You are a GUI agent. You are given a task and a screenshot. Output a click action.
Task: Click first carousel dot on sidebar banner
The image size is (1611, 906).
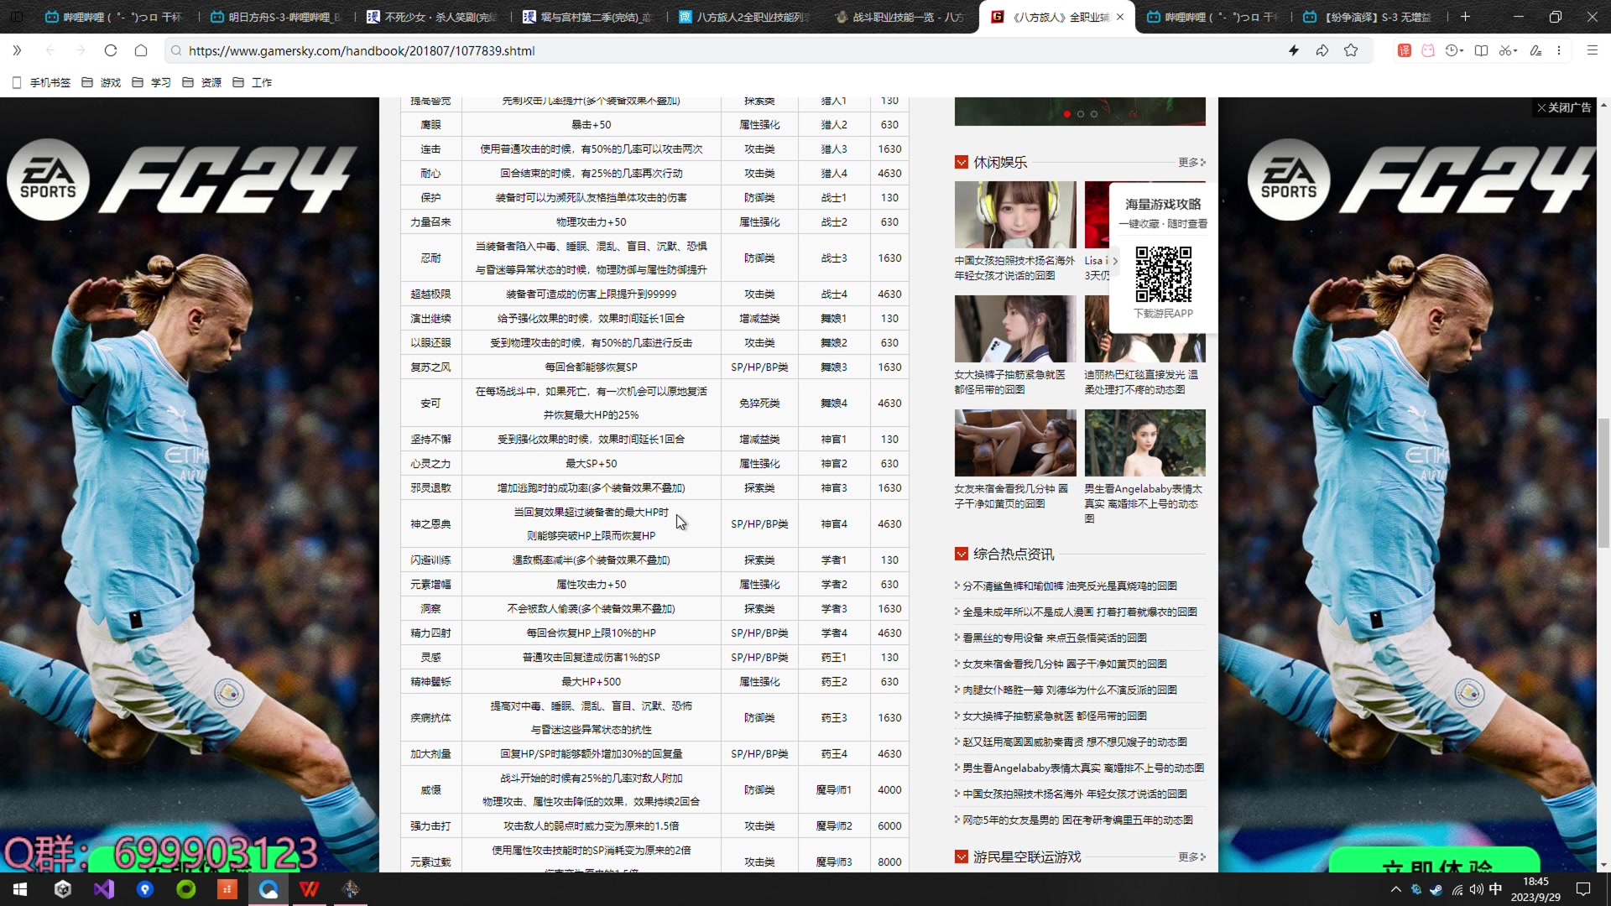point(1067,114)
